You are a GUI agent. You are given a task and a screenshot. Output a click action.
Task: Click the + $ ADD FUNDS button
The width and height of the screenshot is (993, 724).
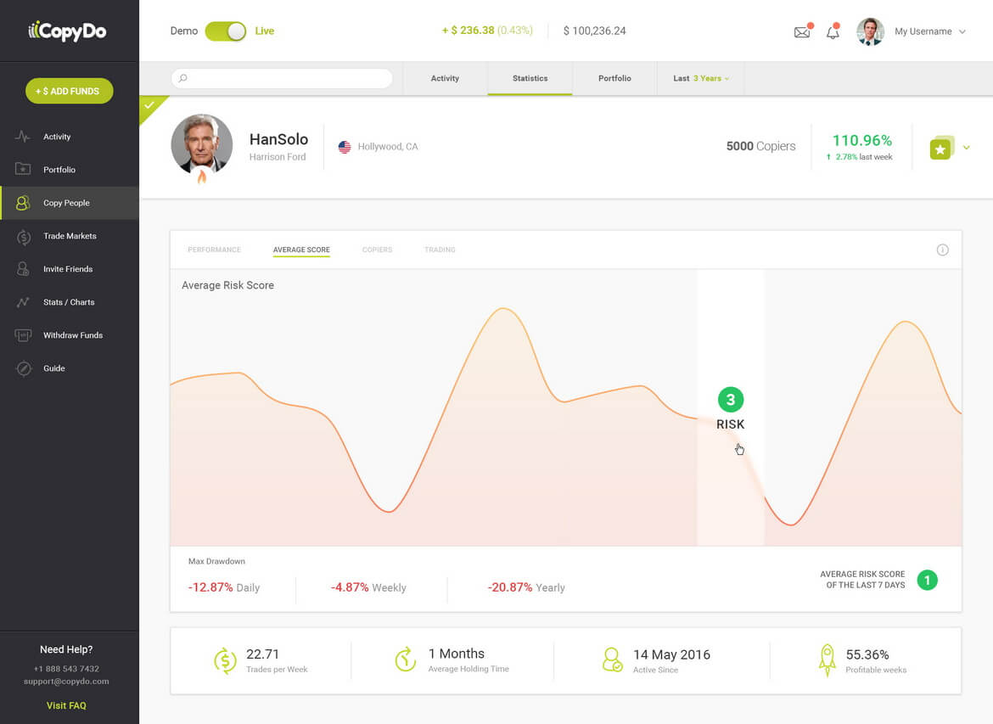(69, 91)
